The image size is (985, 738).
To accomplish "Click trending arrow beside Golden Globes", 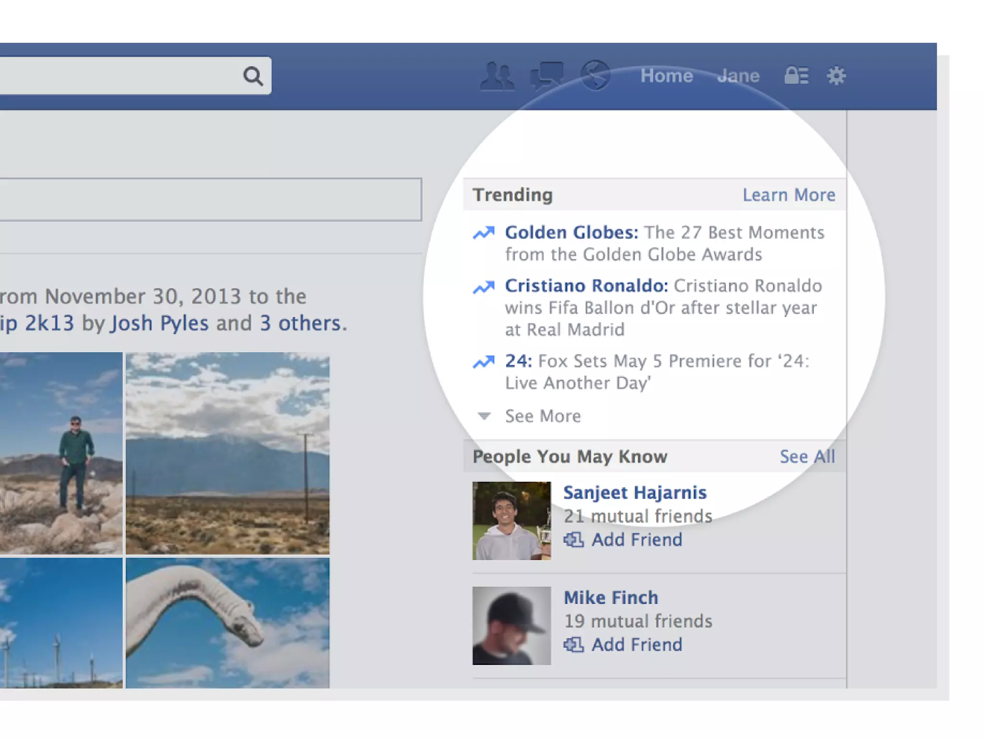I will (x=483, y=233).
